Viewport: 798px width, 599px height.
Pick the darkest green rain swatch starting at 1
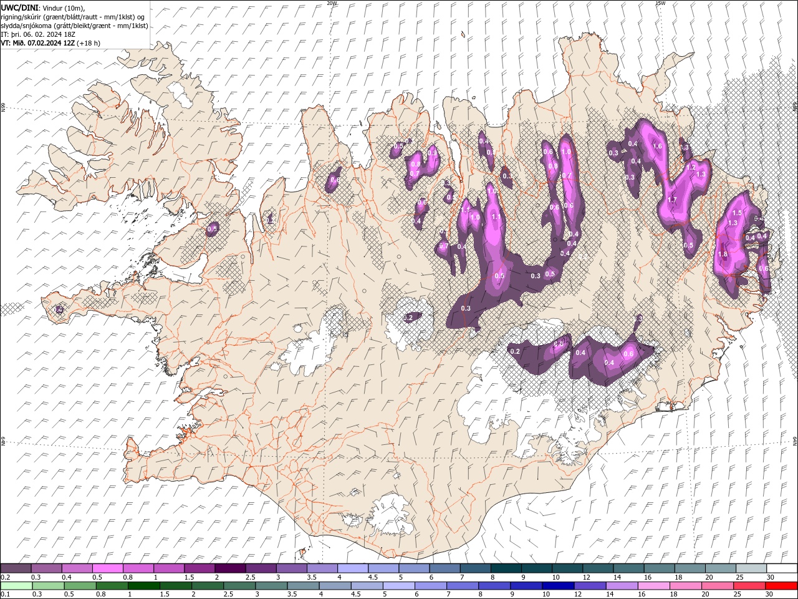point(143,586)
